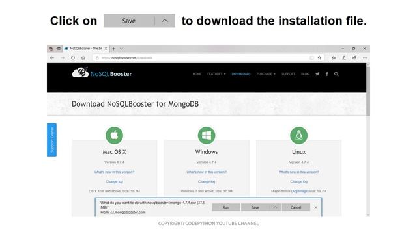Screen dimensions: 417x234
Task: Open Change log link under Mac OS X
Action: coord(115,182)
